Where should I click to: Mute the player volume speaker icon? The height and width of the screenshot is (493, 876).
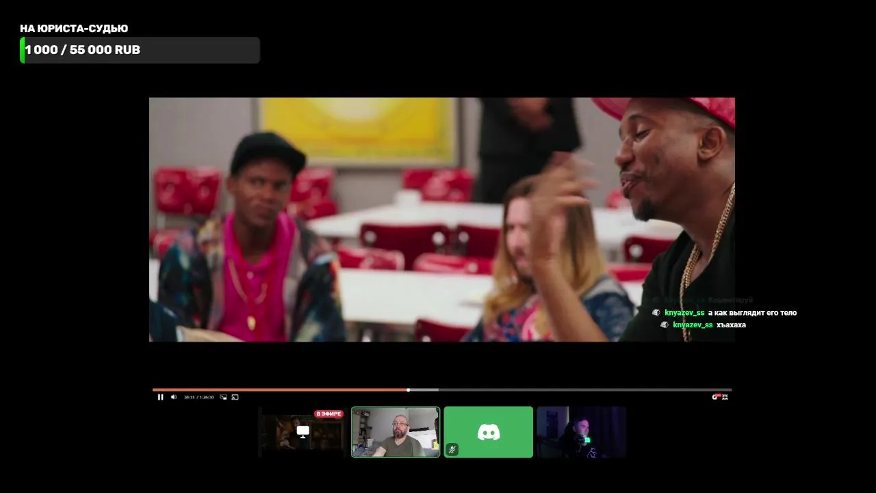[174, 397]
